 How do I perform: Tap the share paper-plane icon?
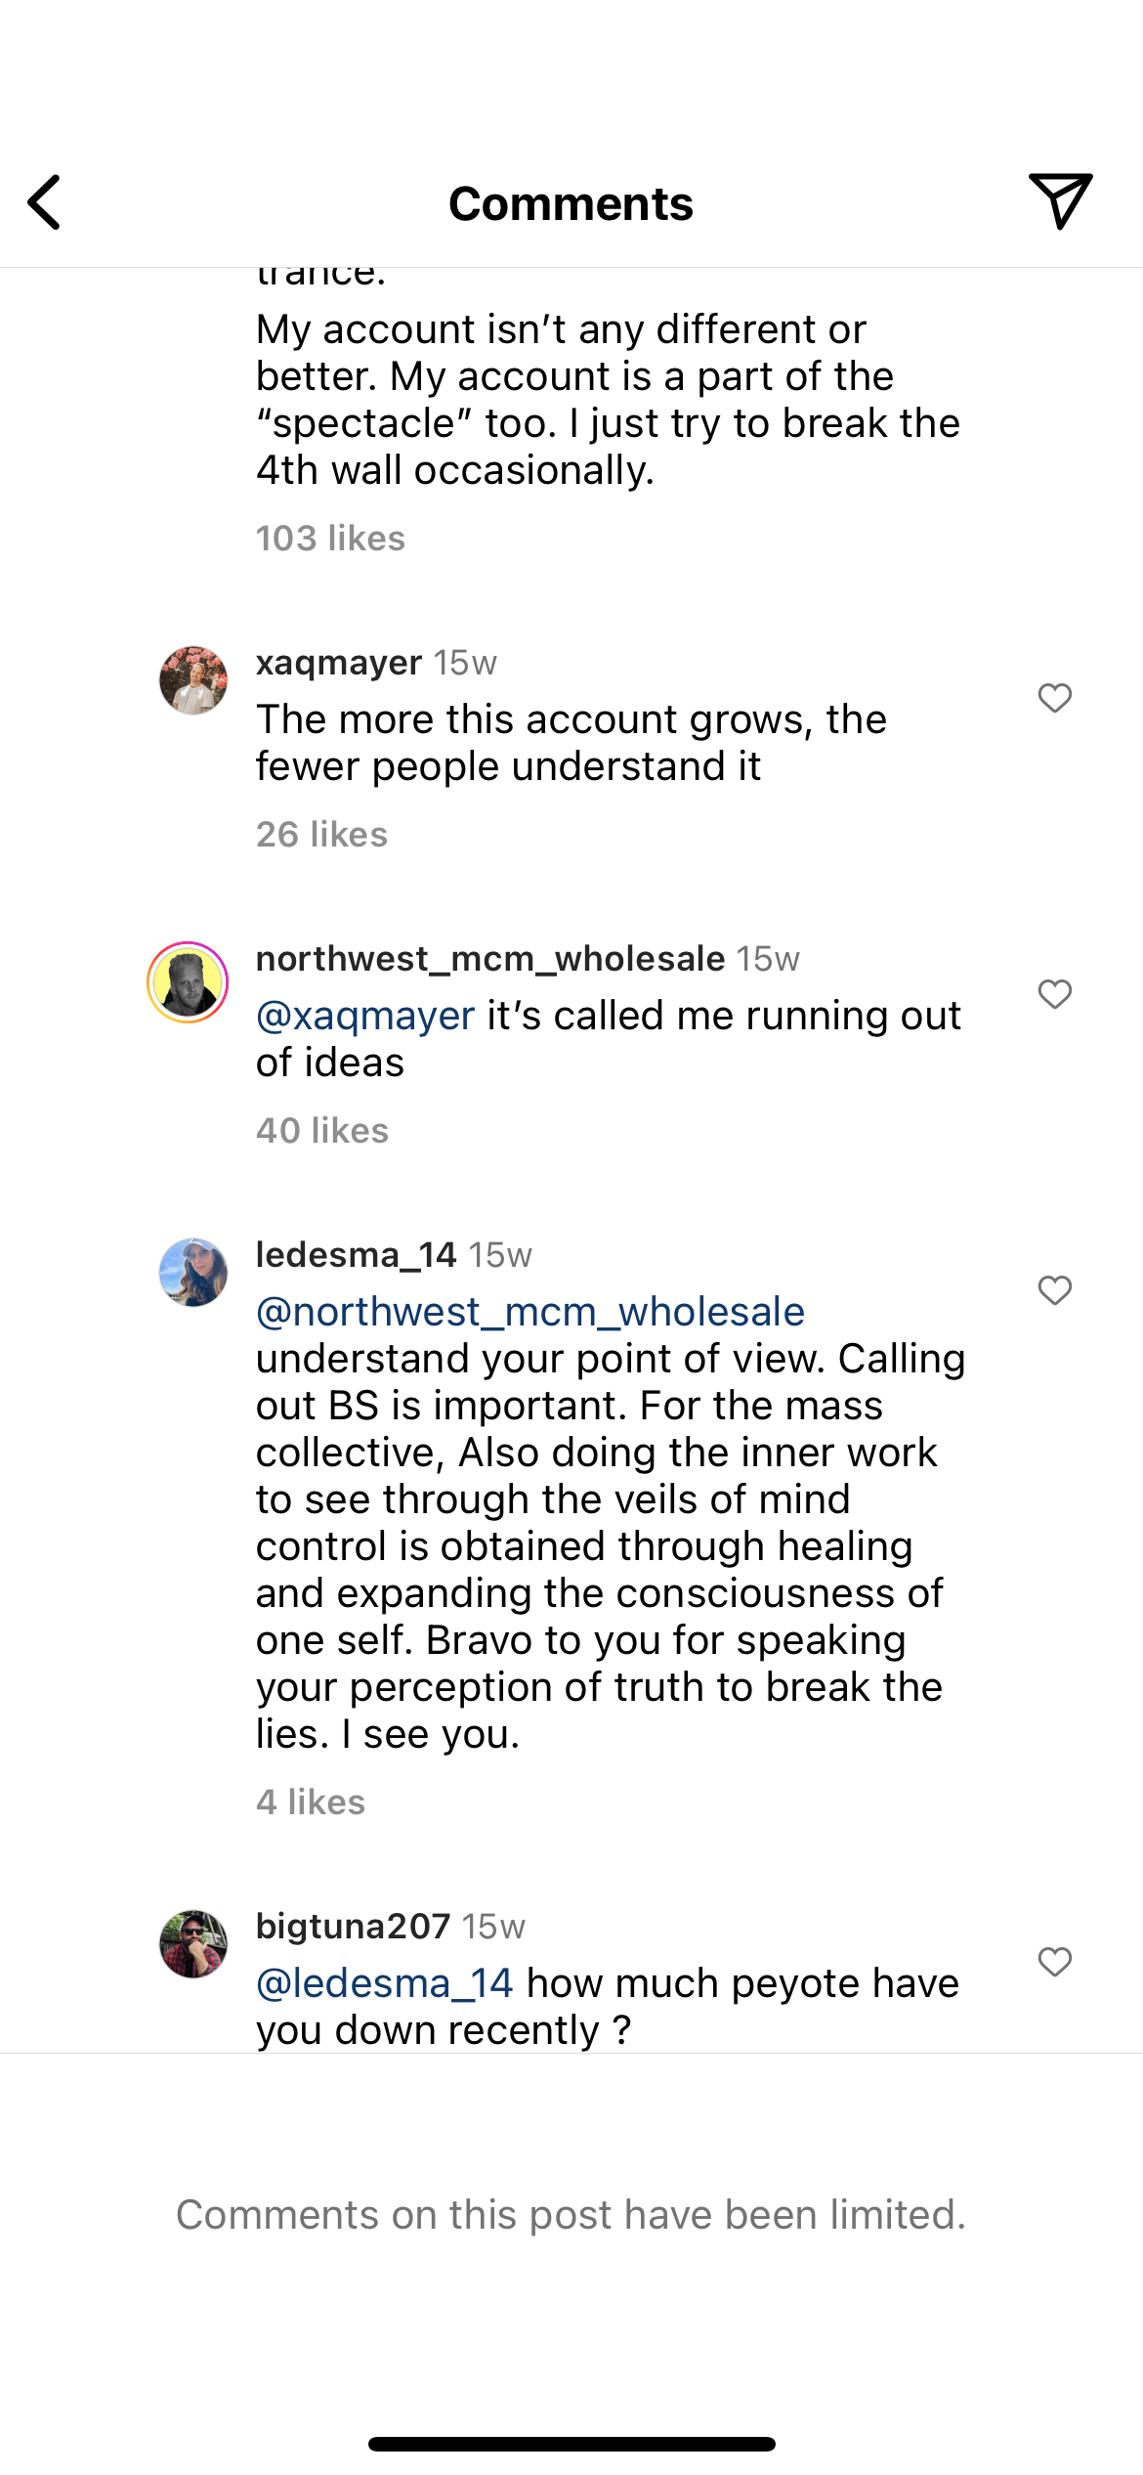tap(1059, 200)
